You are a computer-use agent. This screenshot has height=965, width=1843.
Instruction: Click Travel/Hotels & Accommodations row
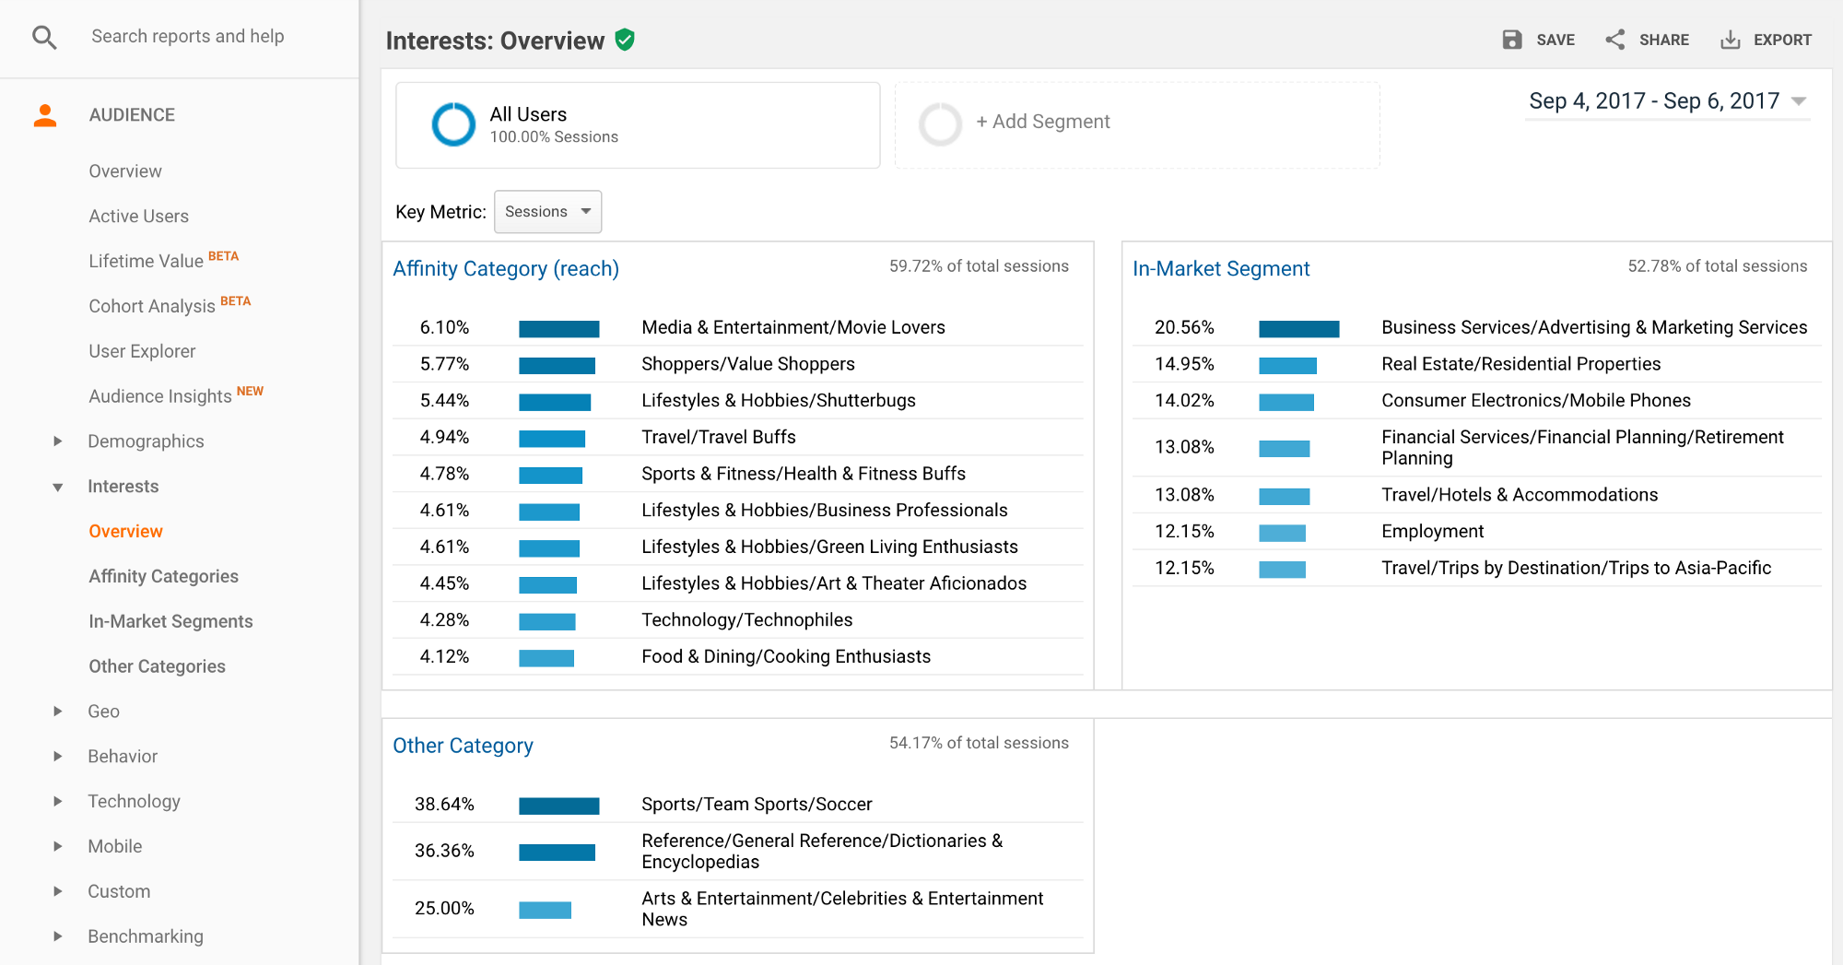(x=1477, y=495)
